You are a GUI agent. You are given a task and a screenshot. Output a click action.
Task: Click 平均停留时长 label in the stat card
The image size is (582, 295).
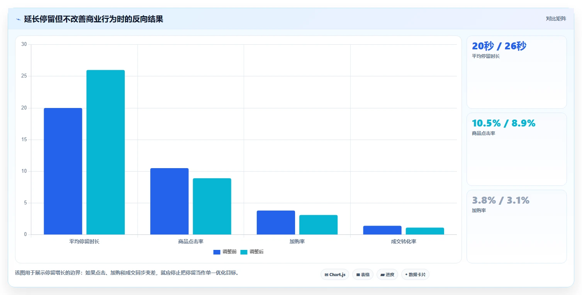point(486,56)
